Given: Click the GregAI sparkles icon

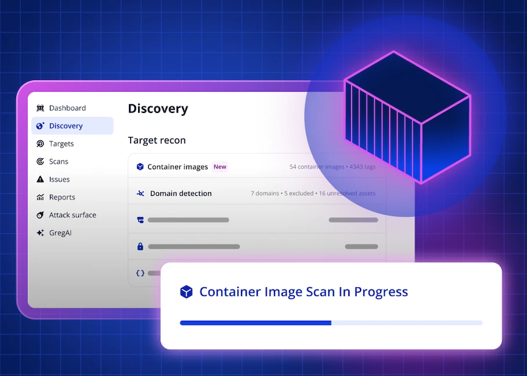Looking at the screenshot, I should (41, 232).
